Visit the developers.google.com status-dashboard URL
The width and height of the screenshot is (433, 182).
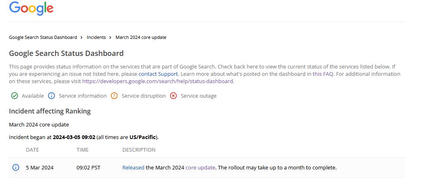[x=158, y=81]
